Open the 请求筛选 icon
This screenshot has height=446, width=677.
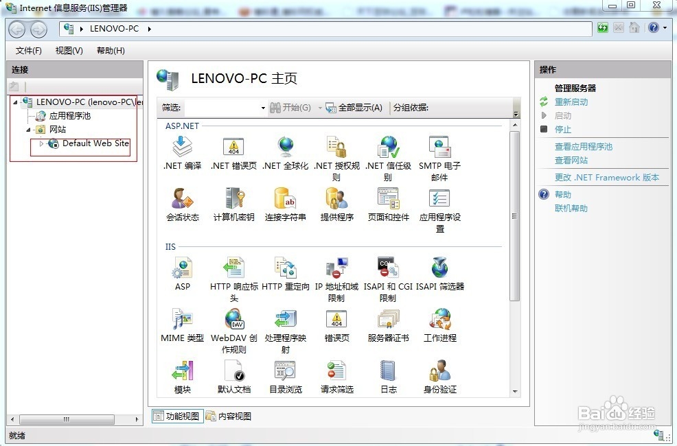pyautogui.click(x=336, y=371)
